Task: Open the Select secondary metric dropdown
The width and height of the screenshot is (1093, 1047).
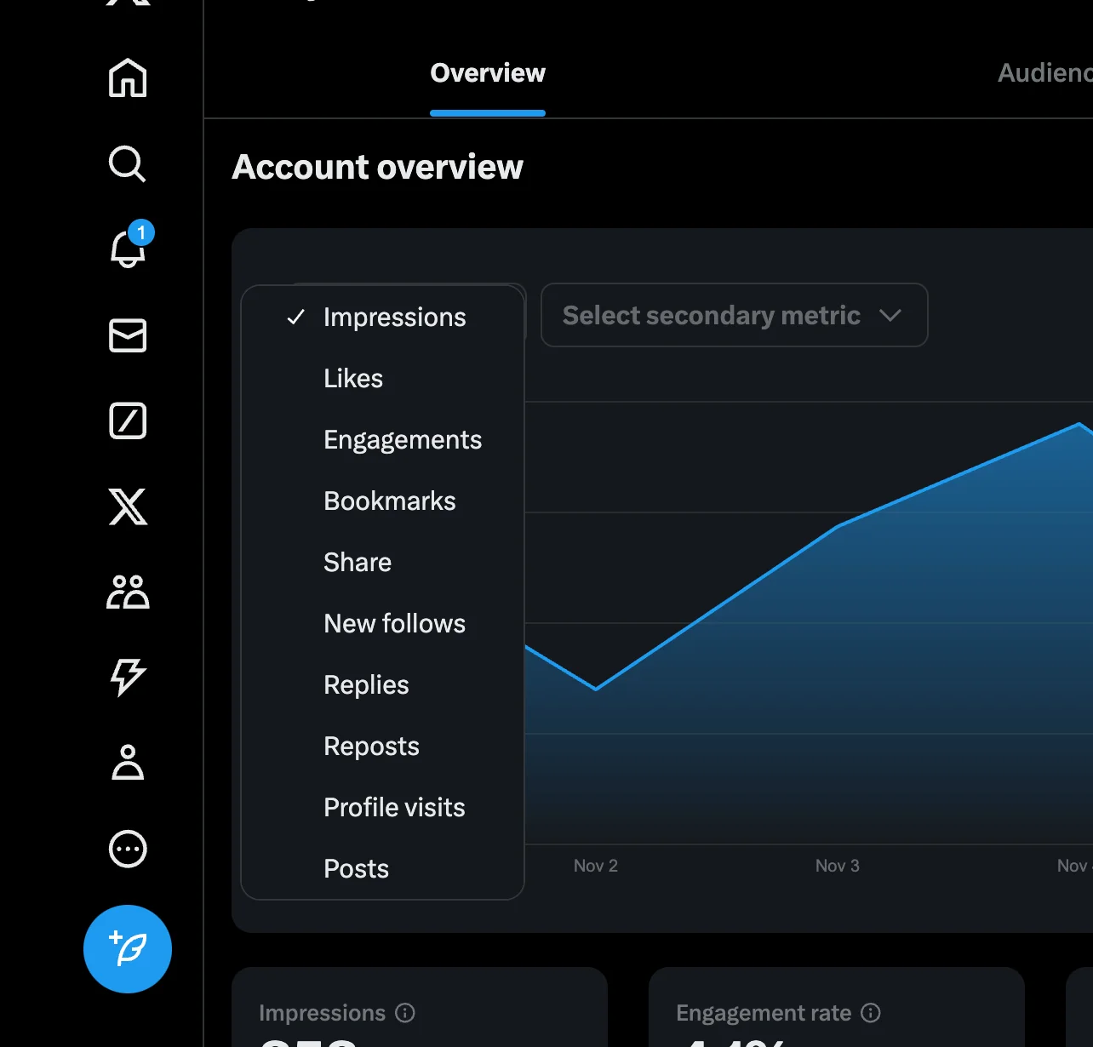Action: (734, 315)
